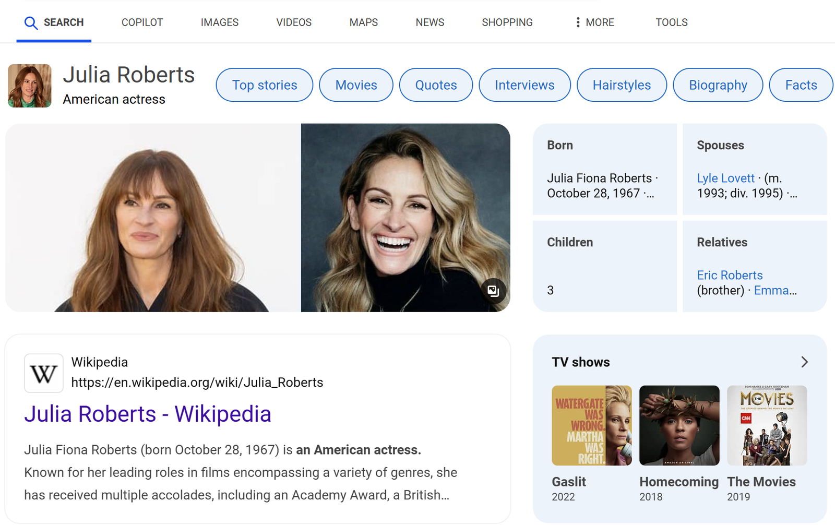Expand TV shows with the arrow
The height and width of the screenshot is (525, 835).
804,362
